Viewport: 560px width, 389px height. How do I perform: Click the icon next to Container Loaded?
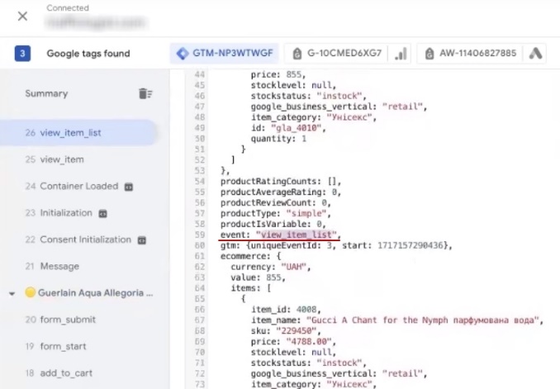click(128, 187)
